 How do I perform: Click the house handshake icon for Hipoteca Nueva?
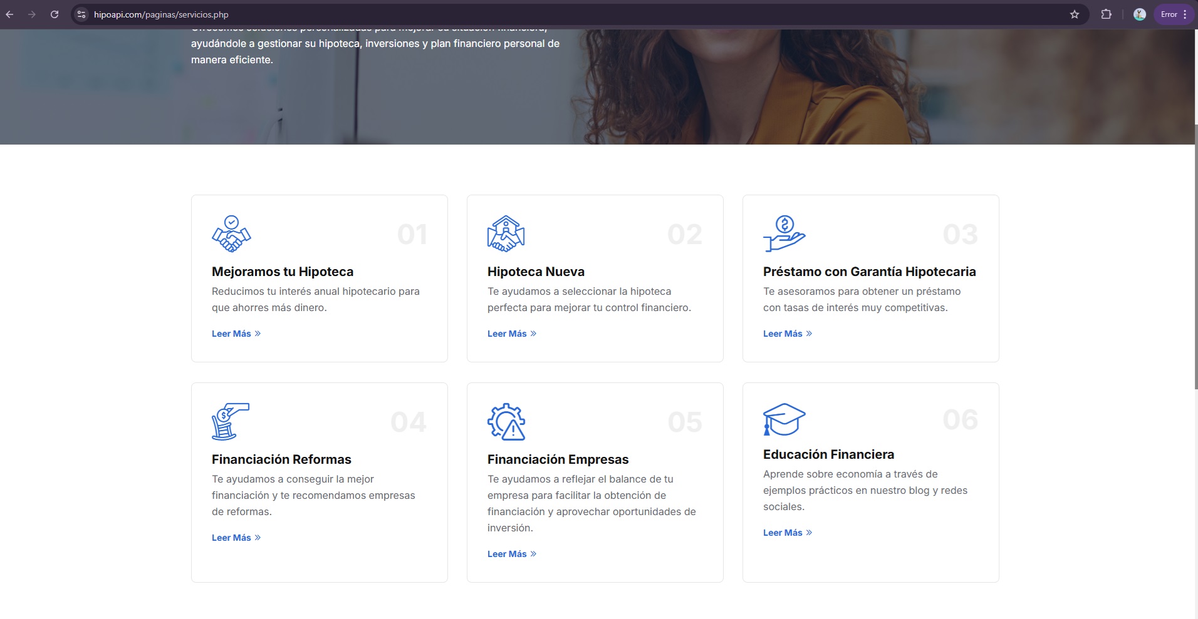506,233
